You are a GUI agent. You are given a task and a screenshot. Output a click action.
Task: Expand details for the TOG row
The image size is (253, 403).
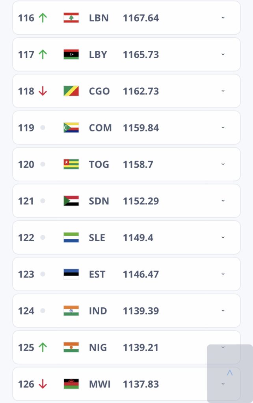pos(223,164)
